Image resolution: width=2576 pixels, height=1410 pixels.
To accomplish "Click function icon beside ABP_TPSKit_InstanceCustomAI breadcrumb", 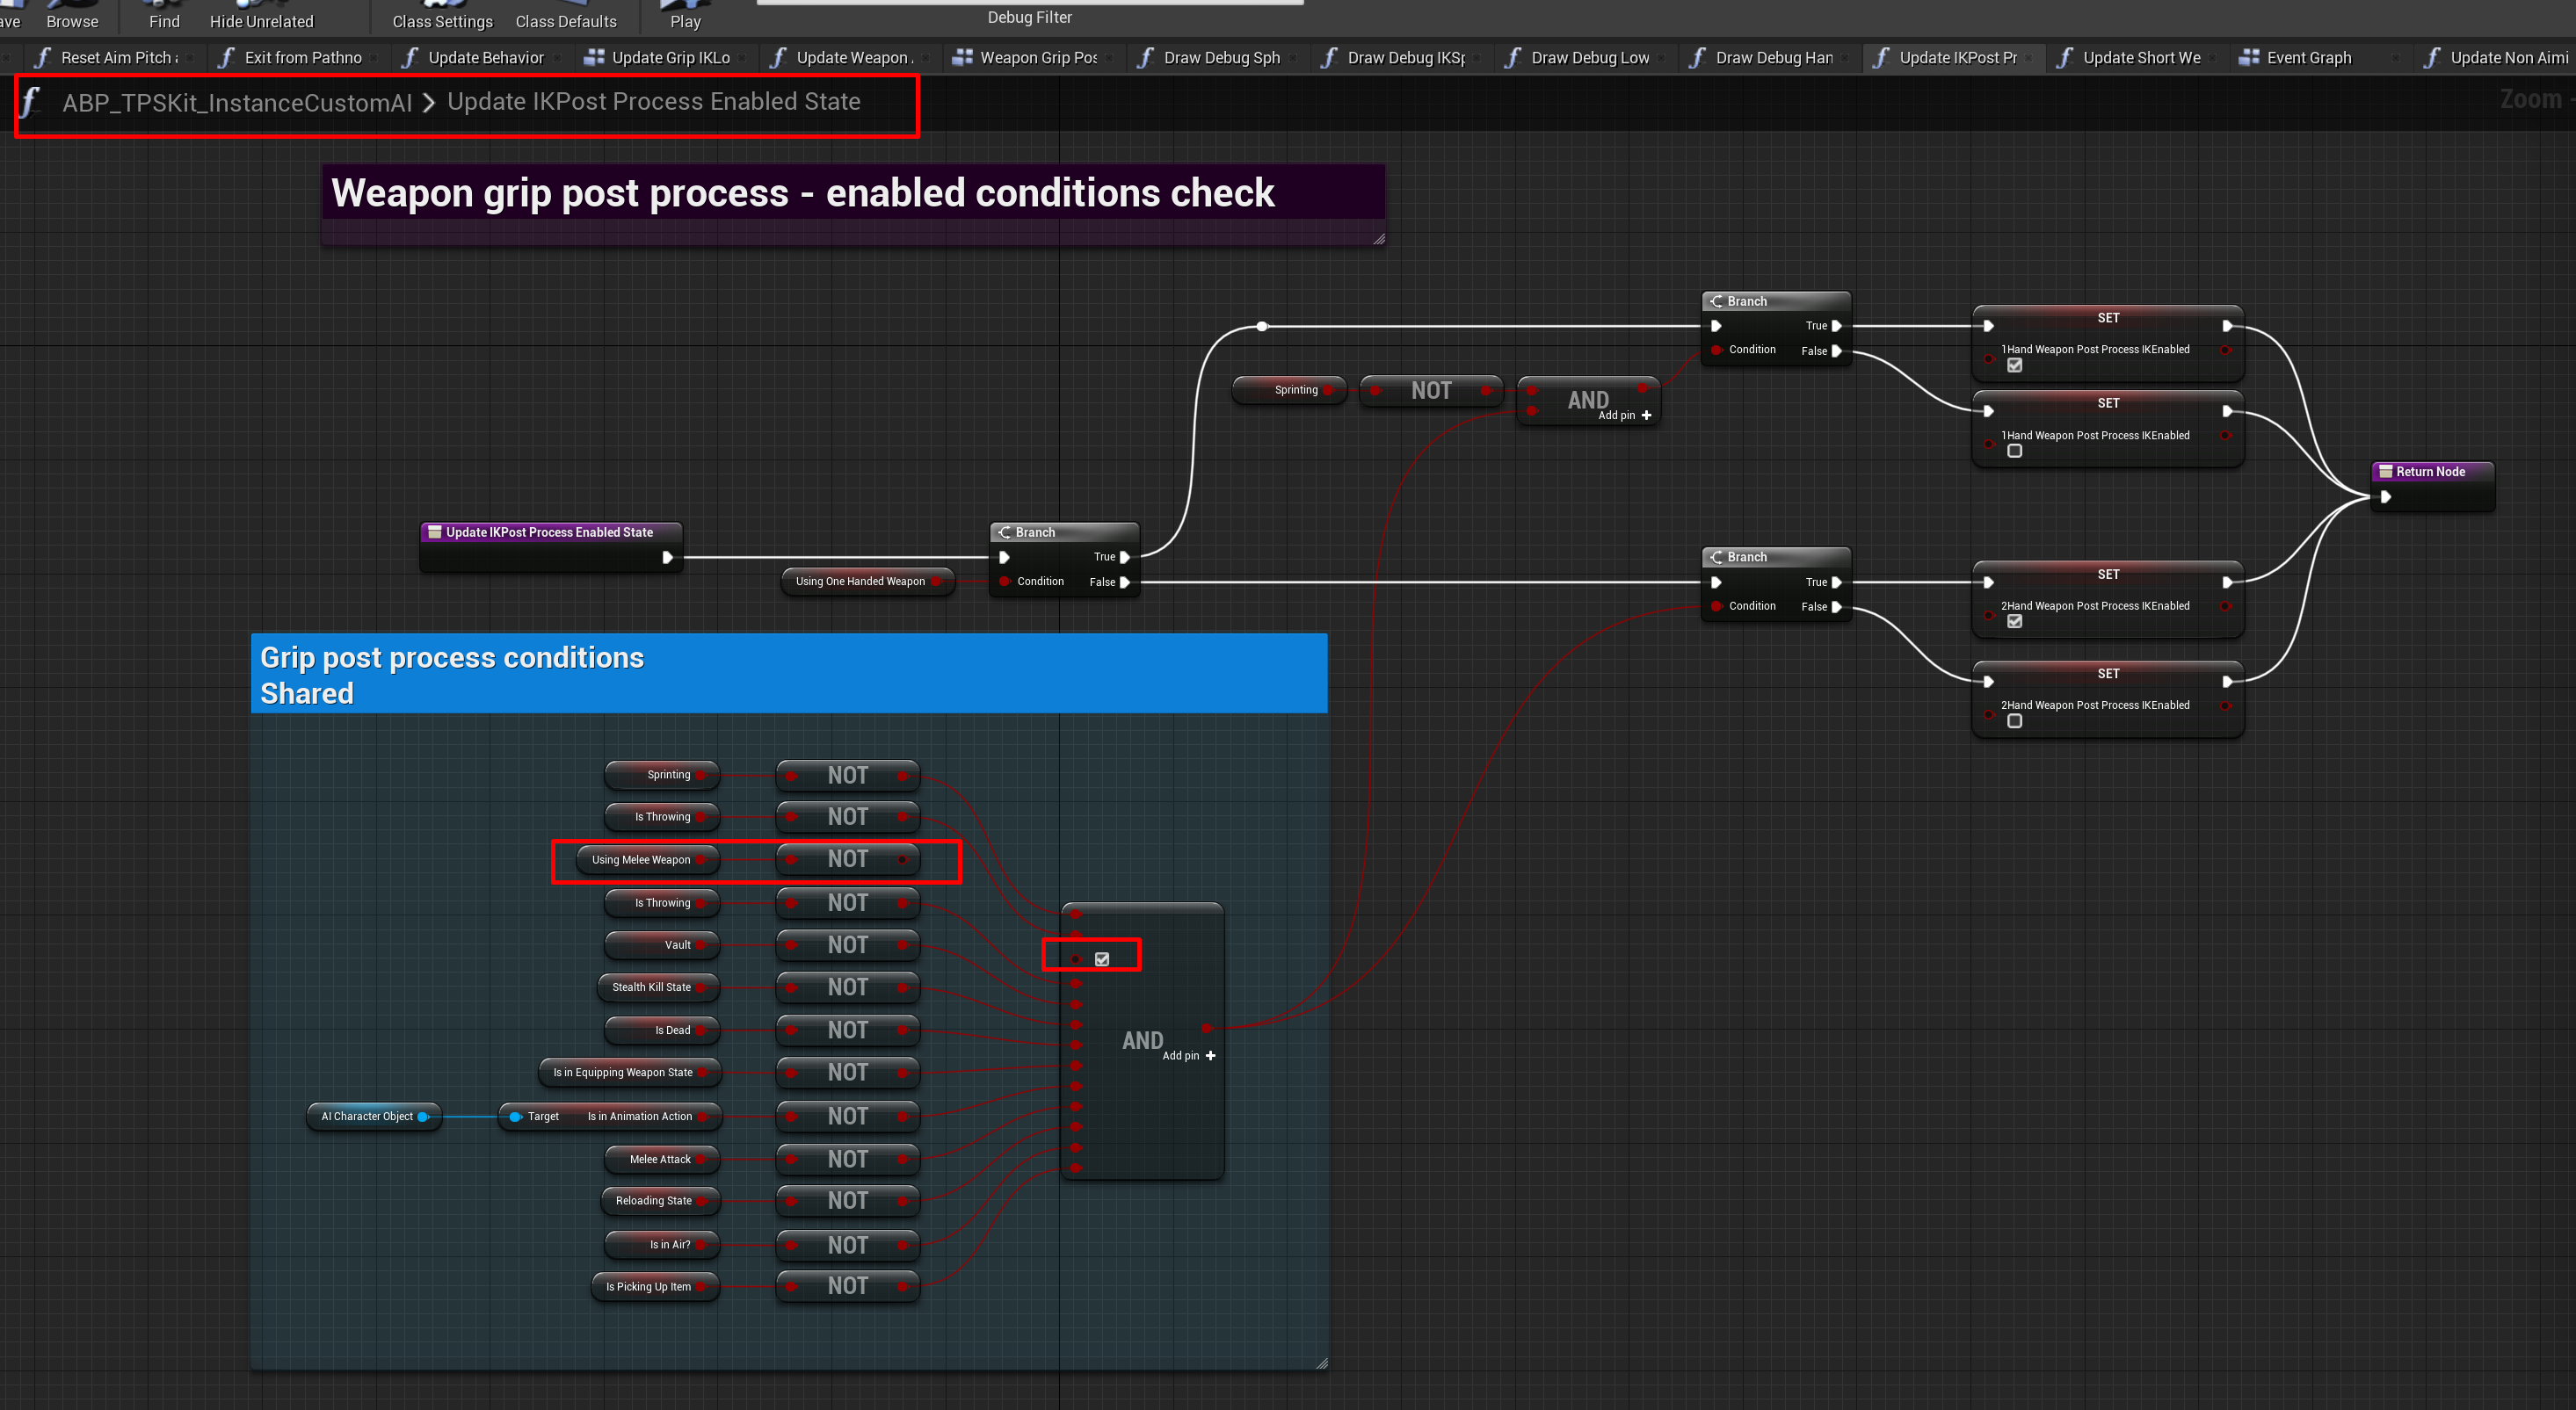I will pos(30,102).
